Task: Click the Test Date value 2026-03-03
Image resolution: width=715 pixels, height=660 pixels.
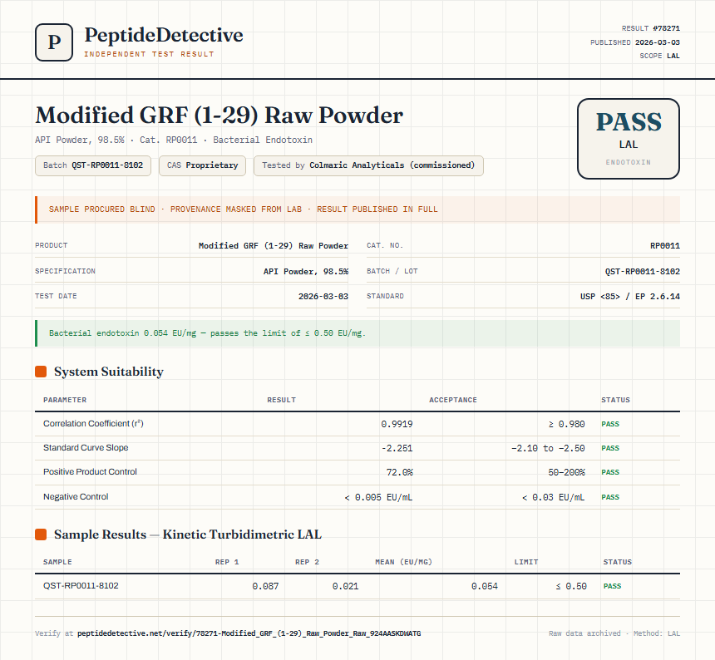Action: coord(323,296)
